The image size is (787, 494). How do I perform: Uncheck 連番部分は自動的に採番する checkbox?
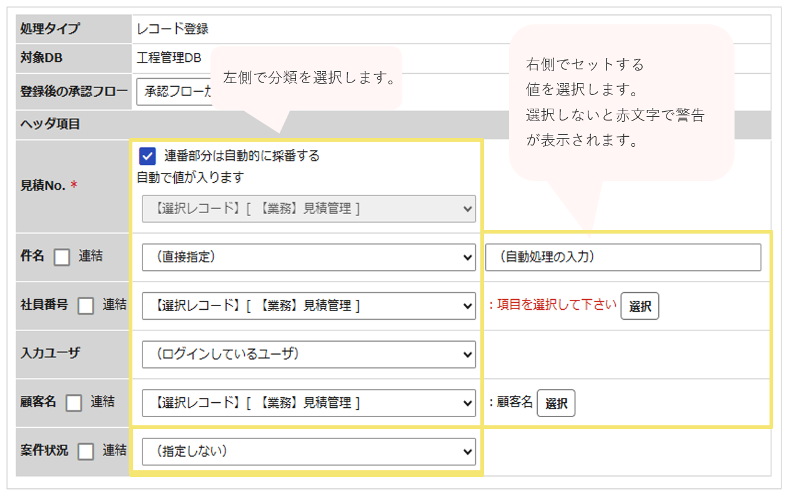(148, 156)
